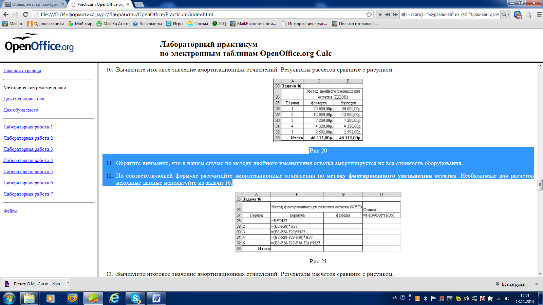Click the browser forward arrow

(x=16, y=14)
